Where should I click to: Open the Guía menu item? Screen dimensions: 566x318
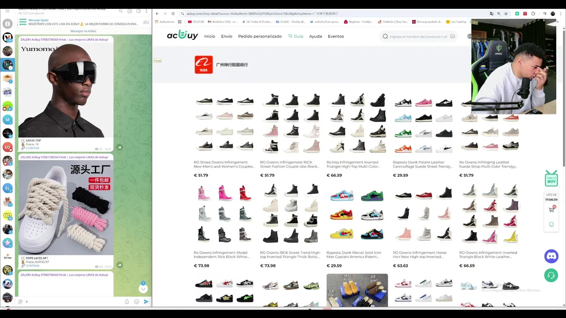click(296, 36)
